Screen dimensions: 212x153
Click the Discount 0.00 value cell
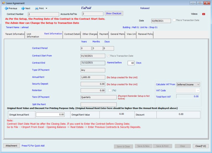click(x=178, y=114)
